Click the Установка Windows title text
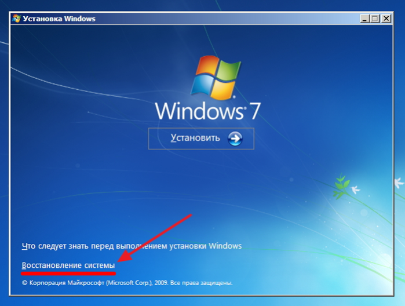The width and height of the screenshot is (405, 306). [x=59, y=19]
